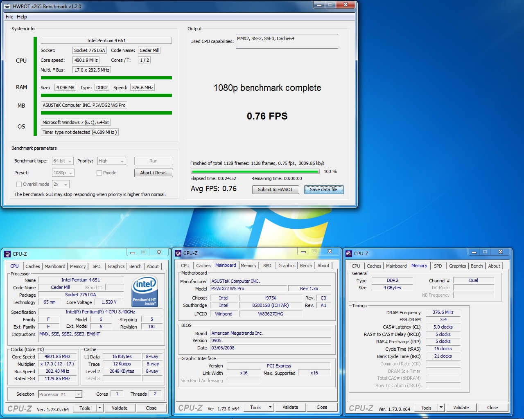The width and height of the screenshot is (524, 419).
Task: Click the Core Voltage 1.520 V value
Action: coord(109,302)
